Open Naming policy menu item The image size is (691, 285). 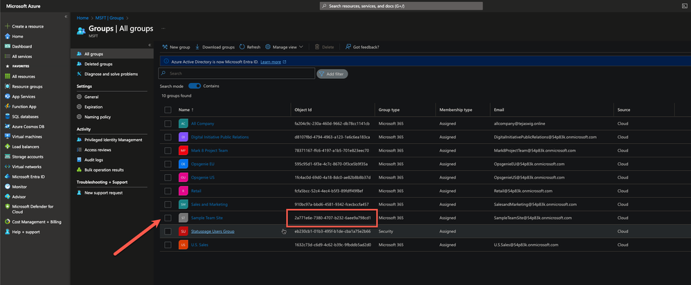[x=98, y=117]
